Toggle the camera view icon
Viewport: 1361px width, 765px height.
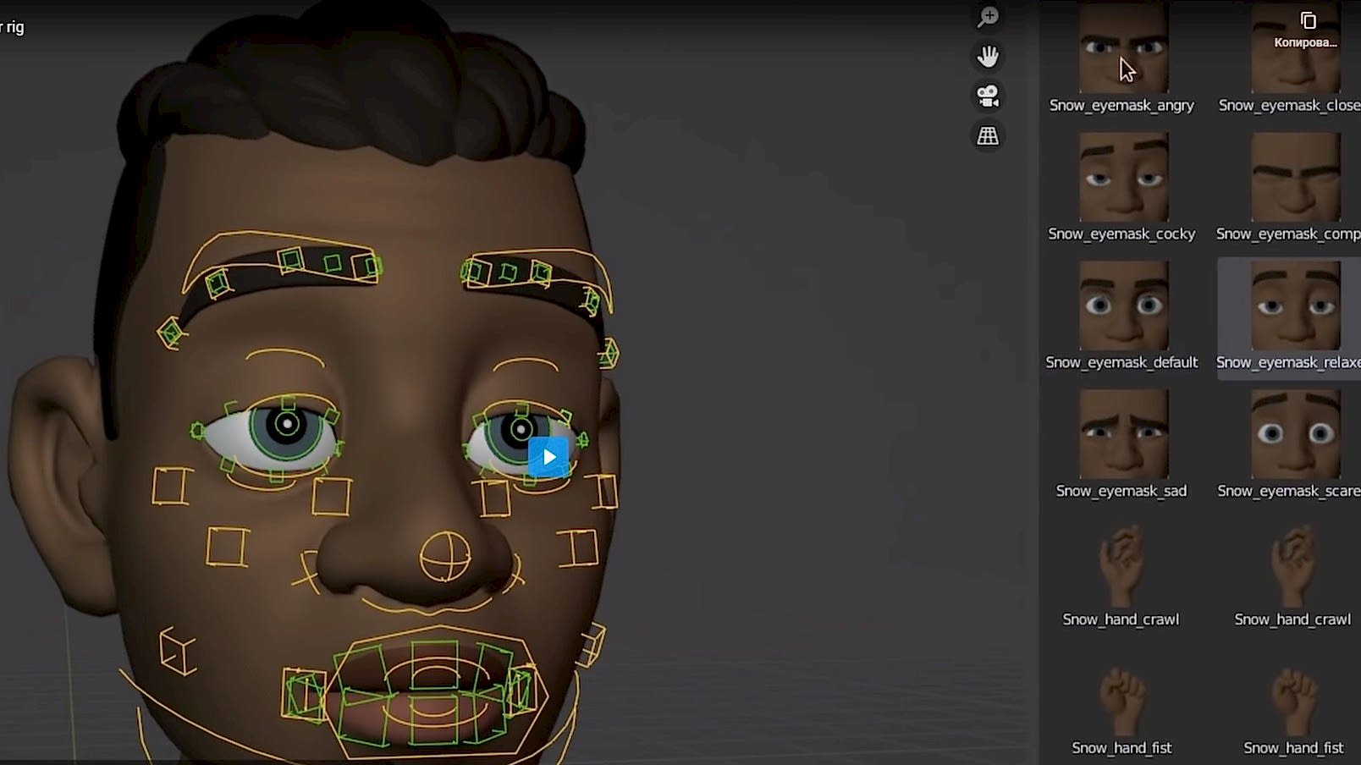point(988,96)
